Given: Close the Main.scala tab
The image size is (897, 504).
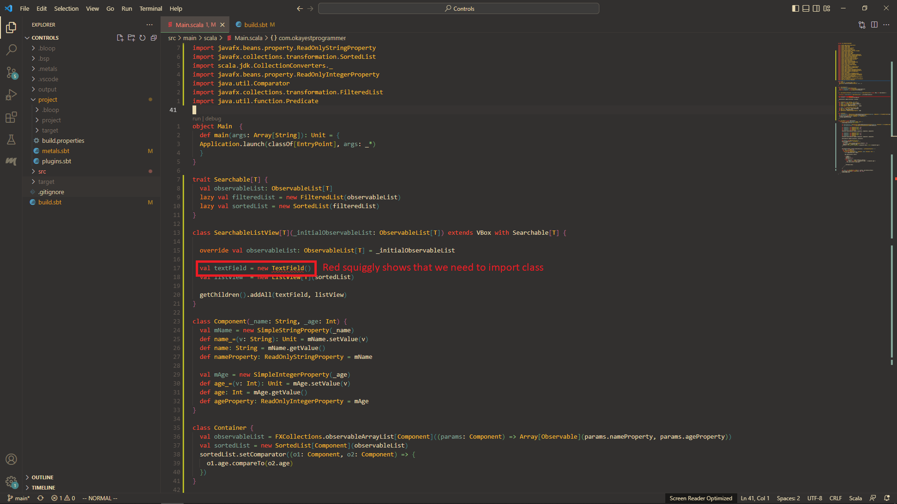Looking at the screenshot, I should pyautogui.click(x=222, y=25).
